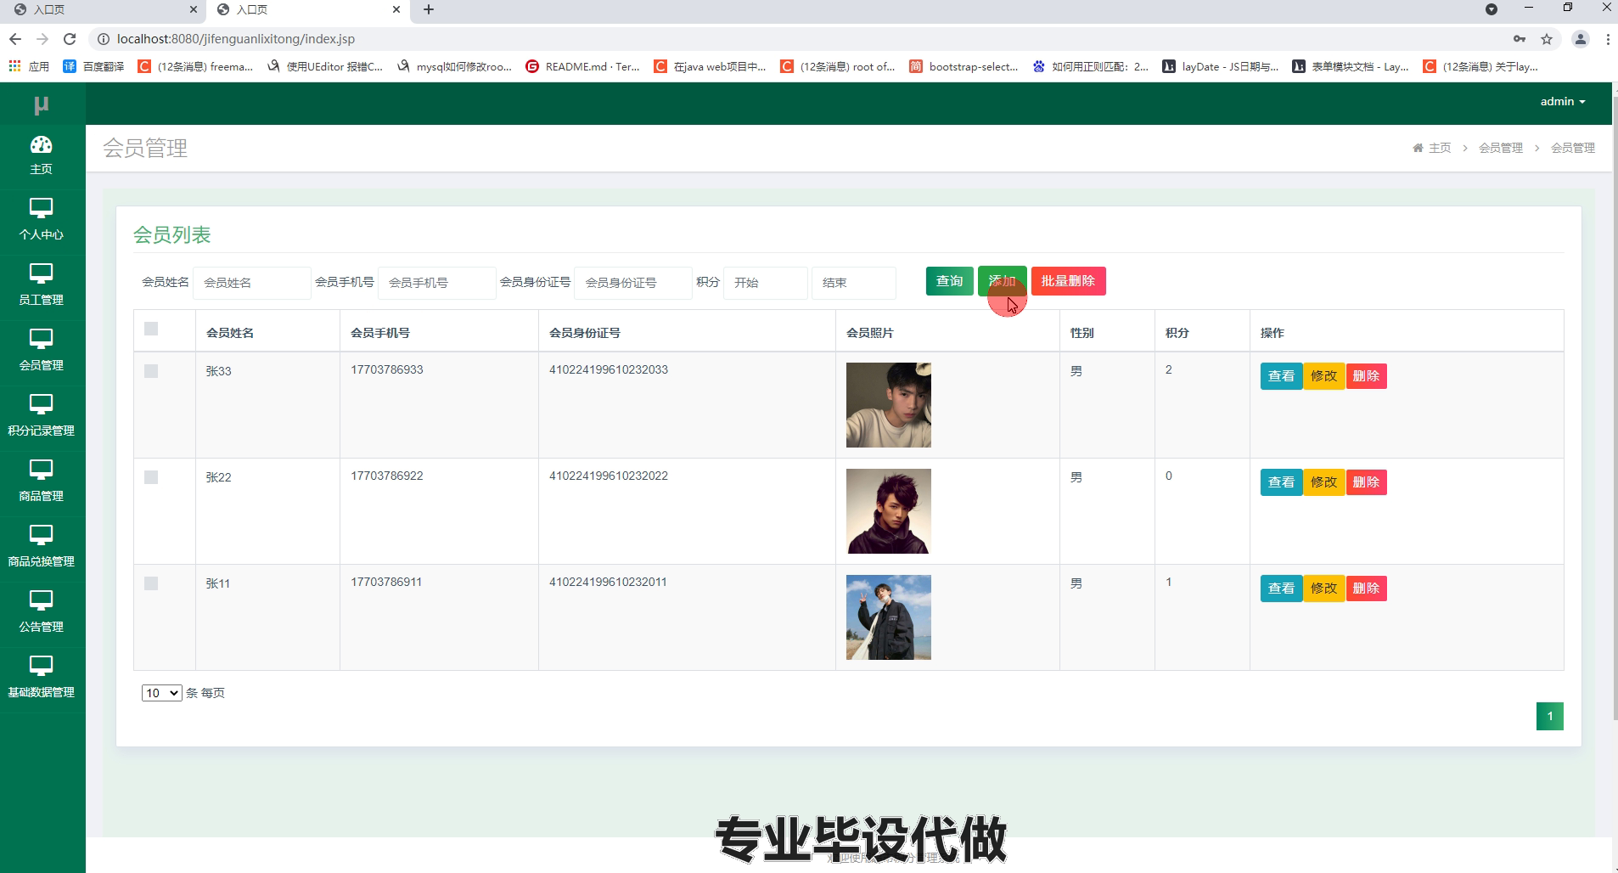The image size is (1618, 873).
Task: Open photo thumbnail of 张22
Action: (888, 511)
